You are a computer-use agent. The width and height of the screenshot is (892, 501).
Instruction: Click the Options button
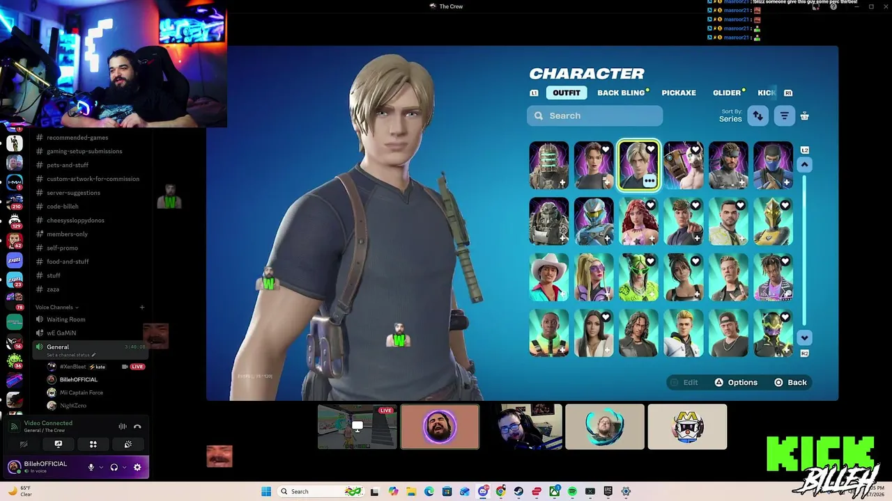pyautogui.click(x=736, y=382)
